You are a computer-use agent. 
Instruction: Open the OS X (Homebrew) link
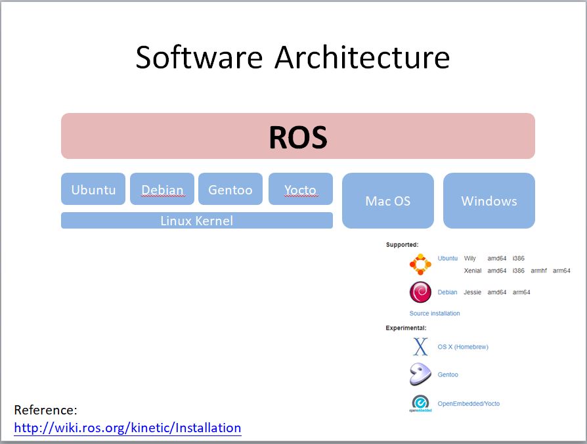tap(462, 347)
